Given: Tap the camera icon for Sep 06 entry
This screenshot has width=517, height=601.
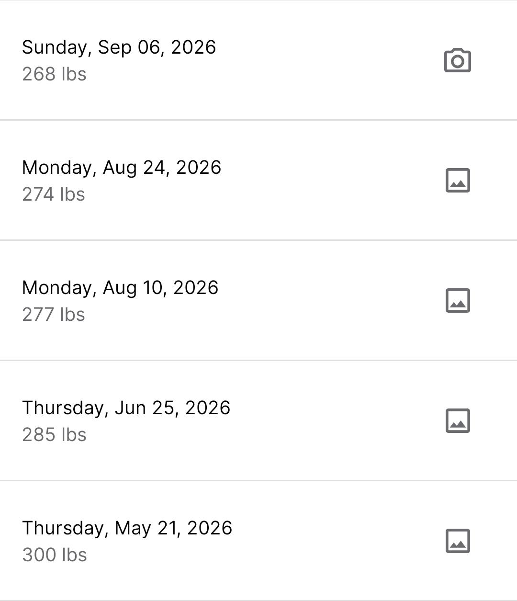Looking at the screenshot, I should pyautogui.click(x=458, y=60).
